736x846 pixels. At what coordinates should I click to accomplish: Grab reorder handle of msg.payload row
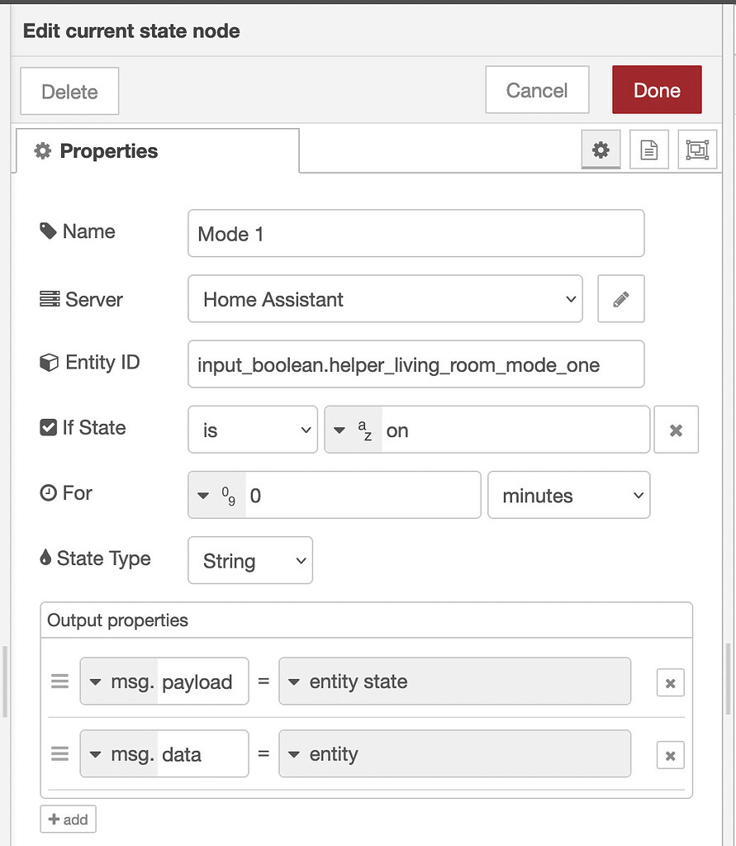coord(59,682)
